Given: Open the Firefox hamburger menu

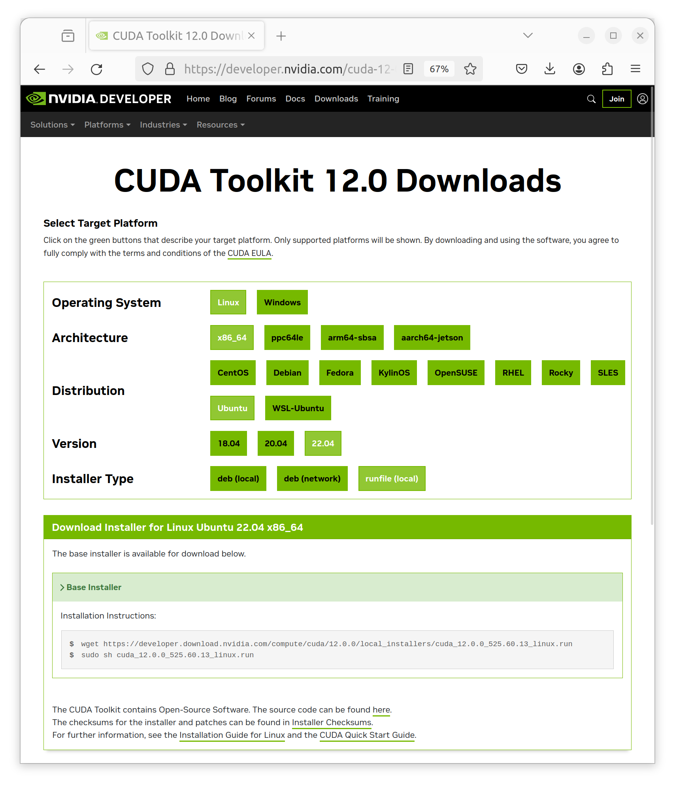Looking at the screenshot, I should tap(635, 69).
